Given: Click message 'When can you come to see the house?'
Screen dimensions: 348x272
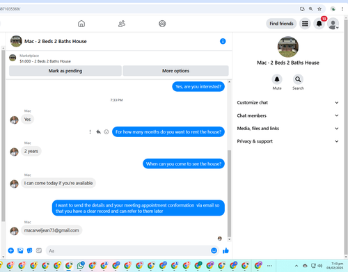Looking at the screenshot, I should click(x=184, y=163).
